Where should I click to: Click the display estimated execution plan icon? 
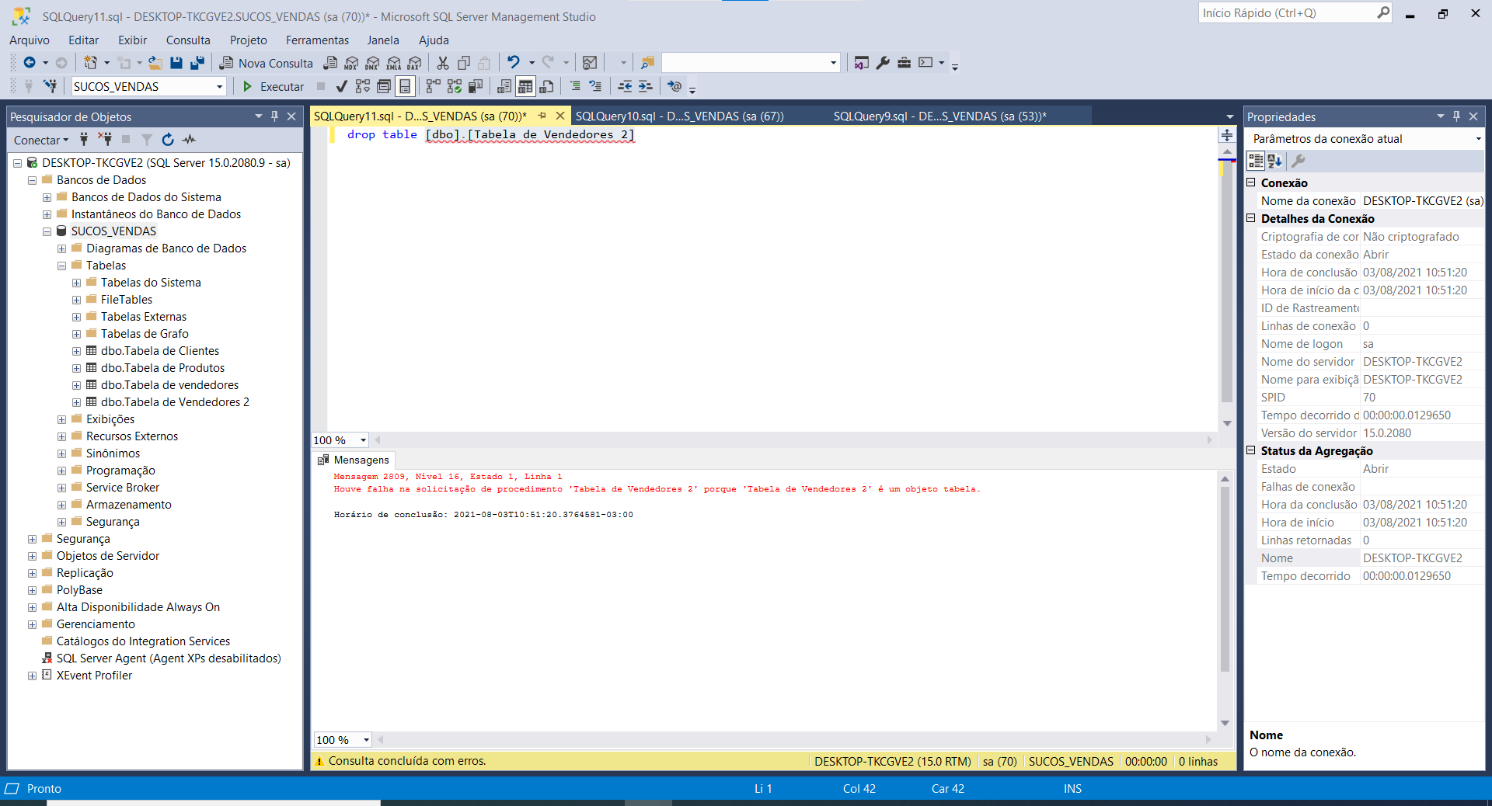363,86
